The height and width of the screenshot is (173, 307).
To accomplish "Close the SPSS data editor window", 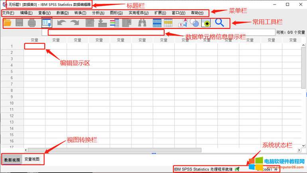I will coord(301,4).
